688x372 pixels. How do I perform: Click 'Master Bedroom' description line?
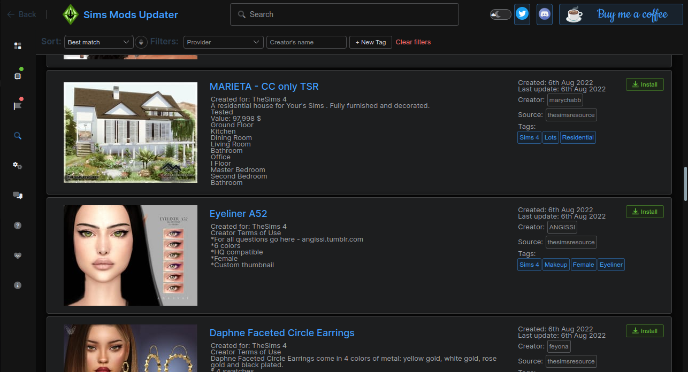pos(238,170)
